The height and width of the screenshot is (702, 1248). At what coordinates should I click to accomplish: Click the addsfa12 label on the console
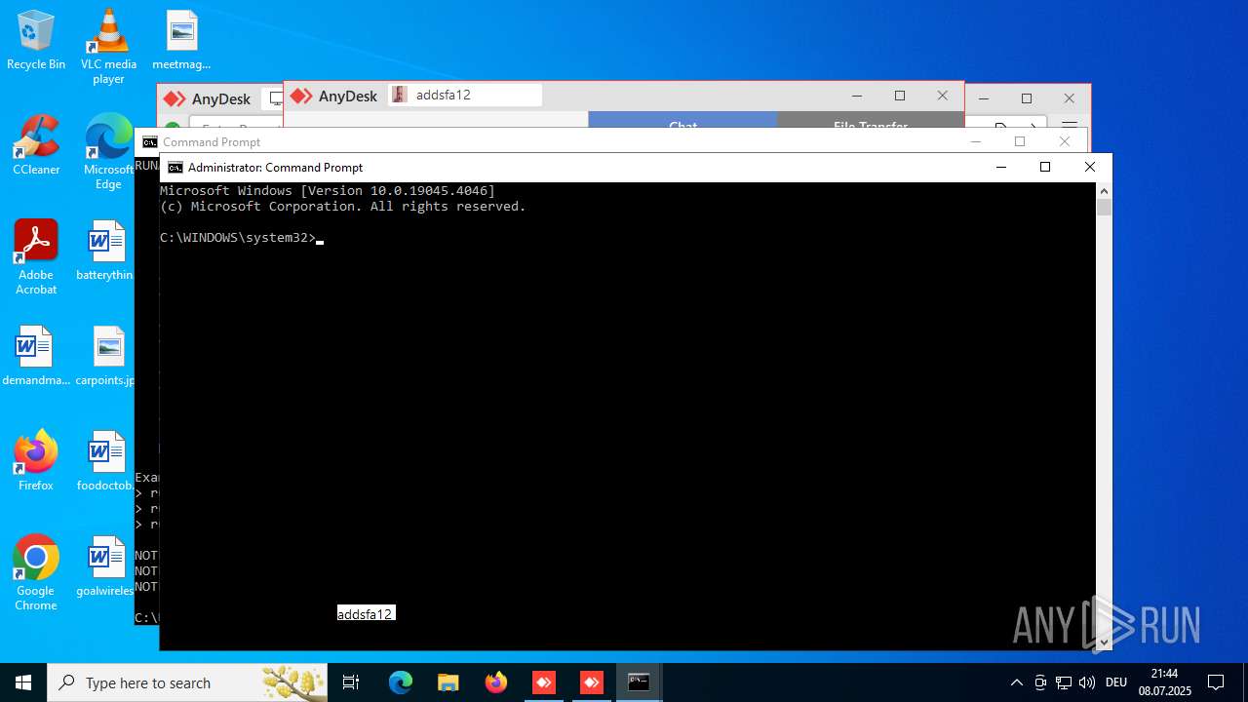[366, 614]
